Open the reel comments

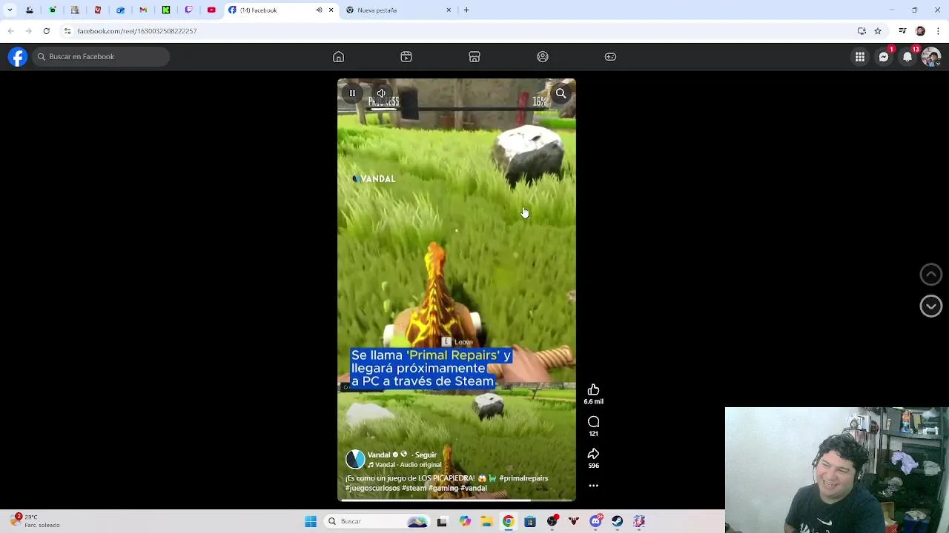point(593,422)
